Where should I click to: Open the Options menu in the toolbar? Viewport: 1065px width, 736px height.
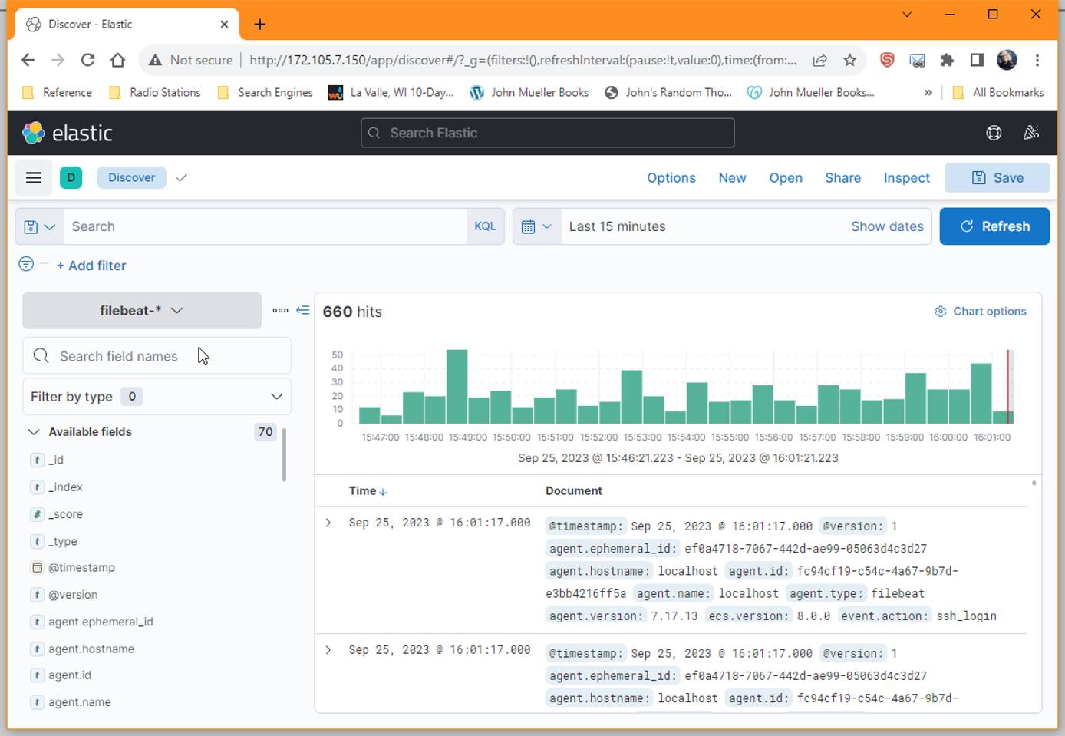671,177
